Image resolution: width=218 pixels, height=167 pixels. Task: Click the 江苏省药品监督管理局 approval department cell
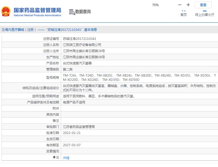(x=79, y=127)
